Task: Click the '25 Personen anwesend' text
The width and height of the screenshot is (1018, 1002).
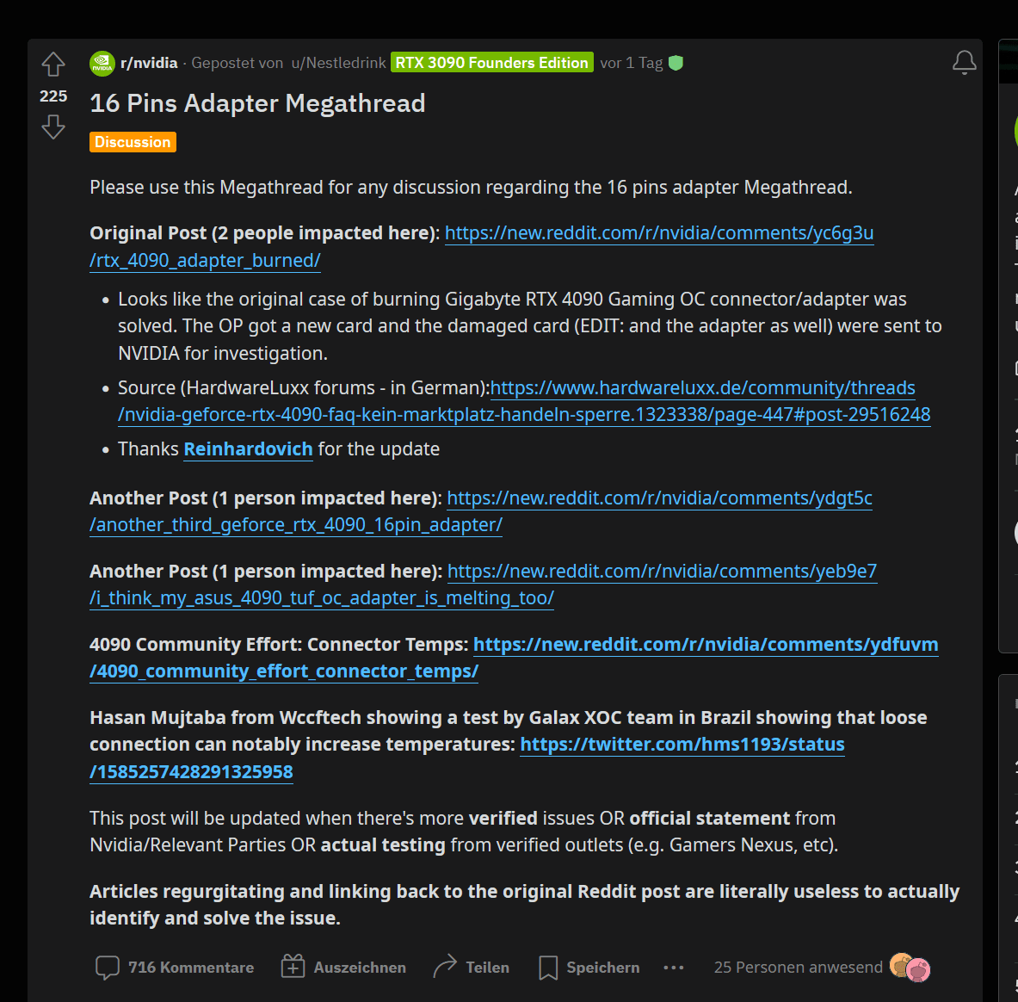Action: [x=798, y=967]
